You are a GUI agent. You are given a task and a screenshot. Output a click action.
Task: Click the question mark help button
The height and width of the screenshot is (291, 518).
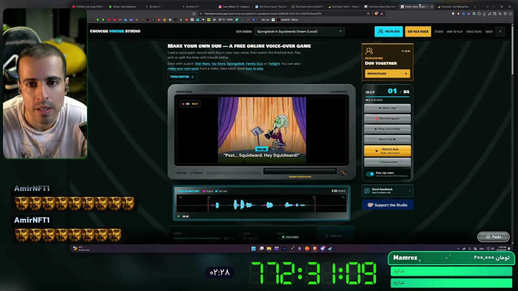tap(500, 32)
